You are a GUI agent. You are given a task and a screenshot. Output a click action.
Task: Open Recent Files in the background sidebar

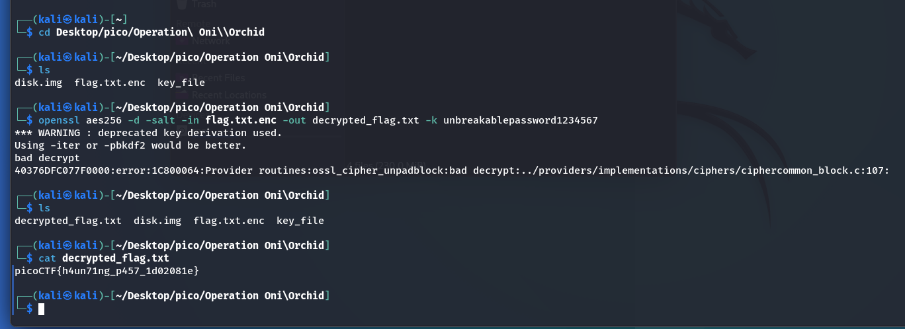(222, 79)
